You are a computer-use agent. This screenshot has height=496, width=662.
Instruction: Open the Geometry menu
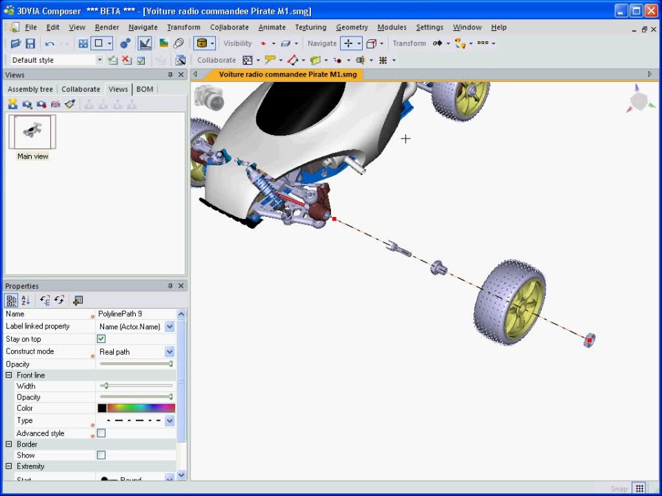(352, 28)
